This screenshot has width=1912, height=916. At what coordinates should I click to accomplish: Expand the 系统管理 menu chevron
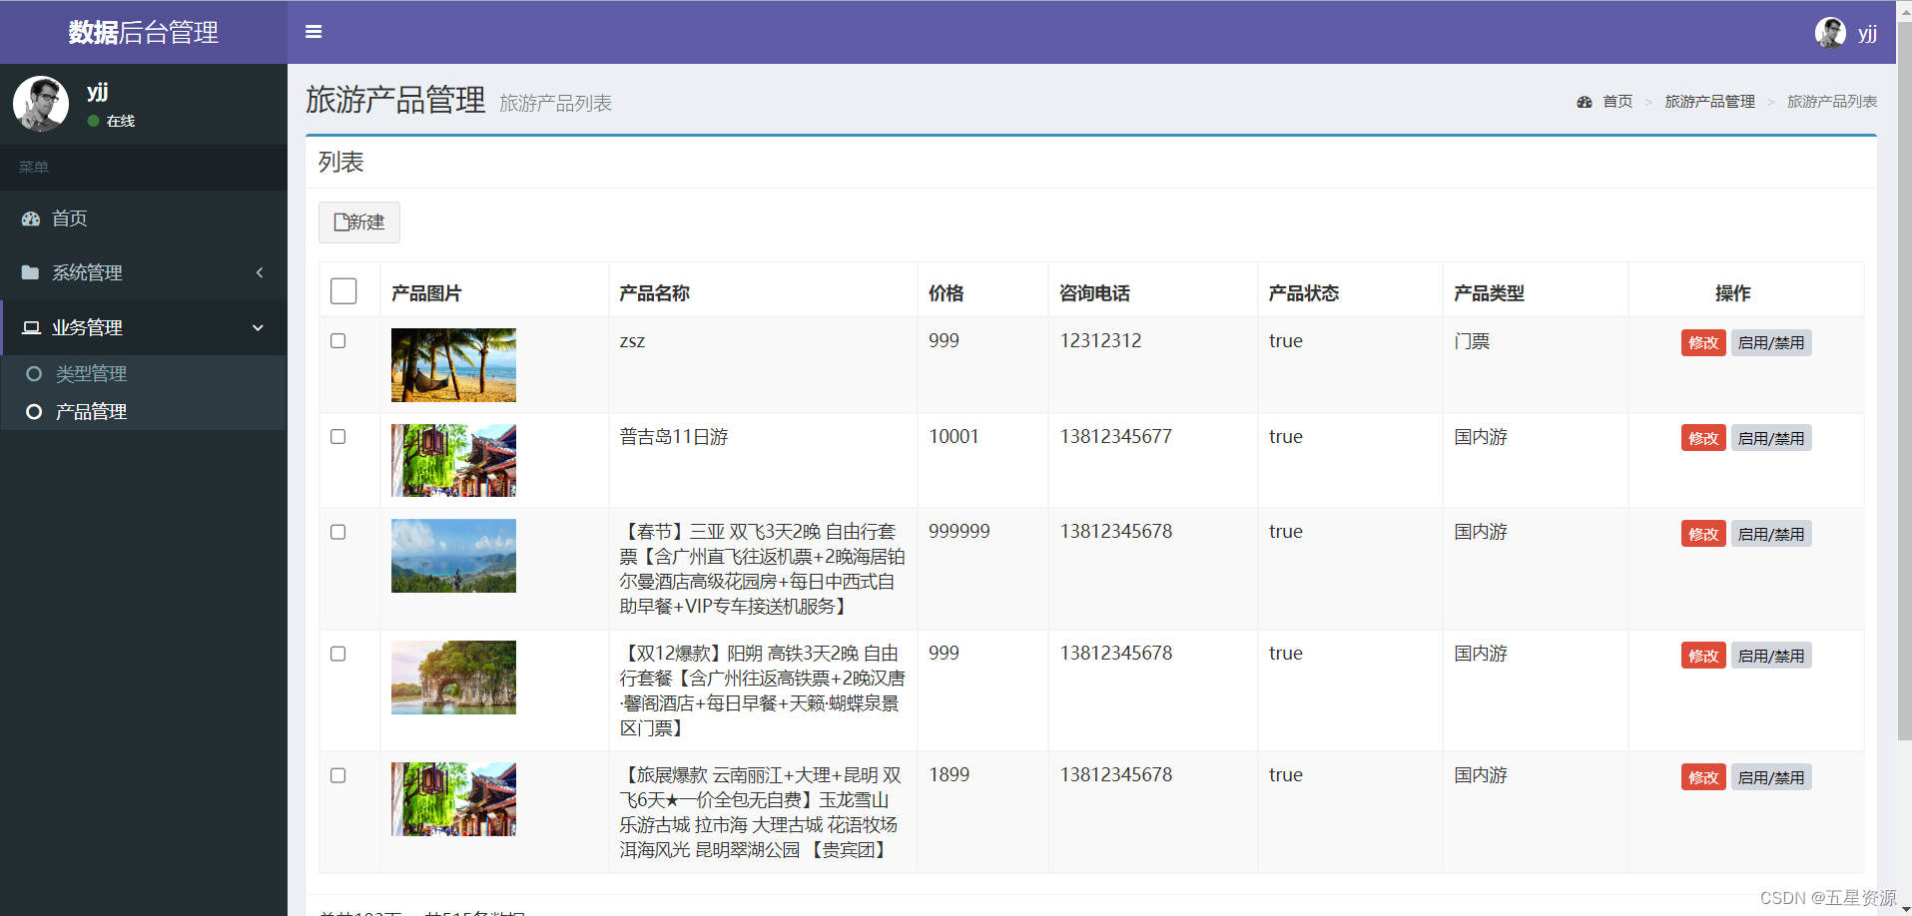tap(260, 272)
